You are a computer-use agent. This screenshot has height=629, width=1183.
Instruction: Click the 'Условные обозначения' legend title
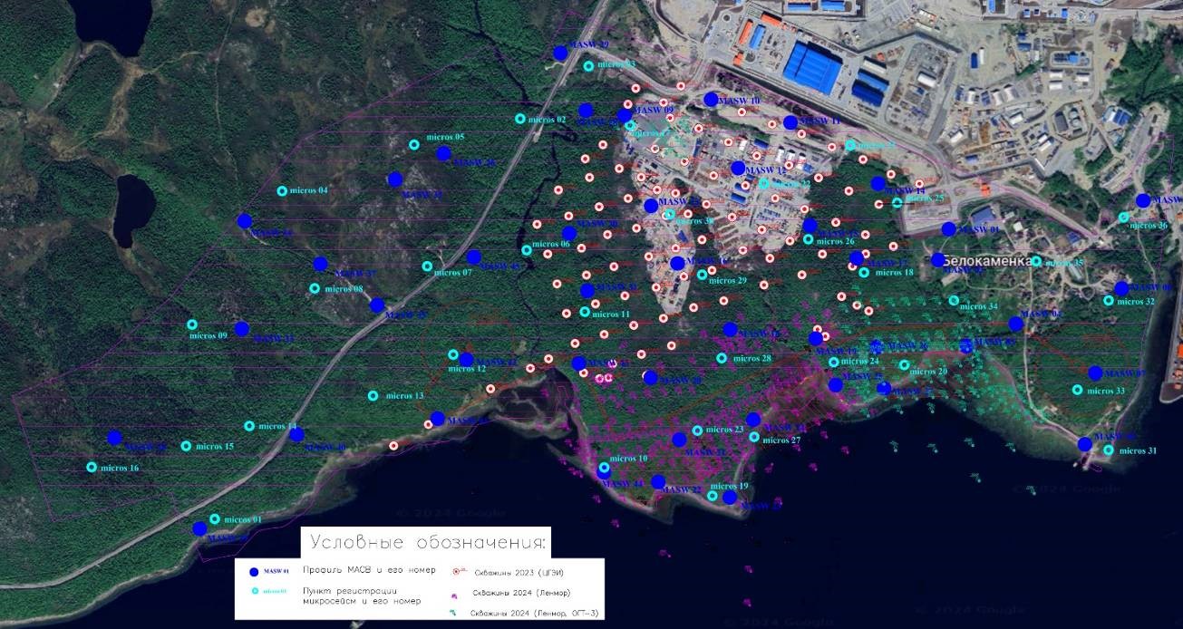[429, 543]
